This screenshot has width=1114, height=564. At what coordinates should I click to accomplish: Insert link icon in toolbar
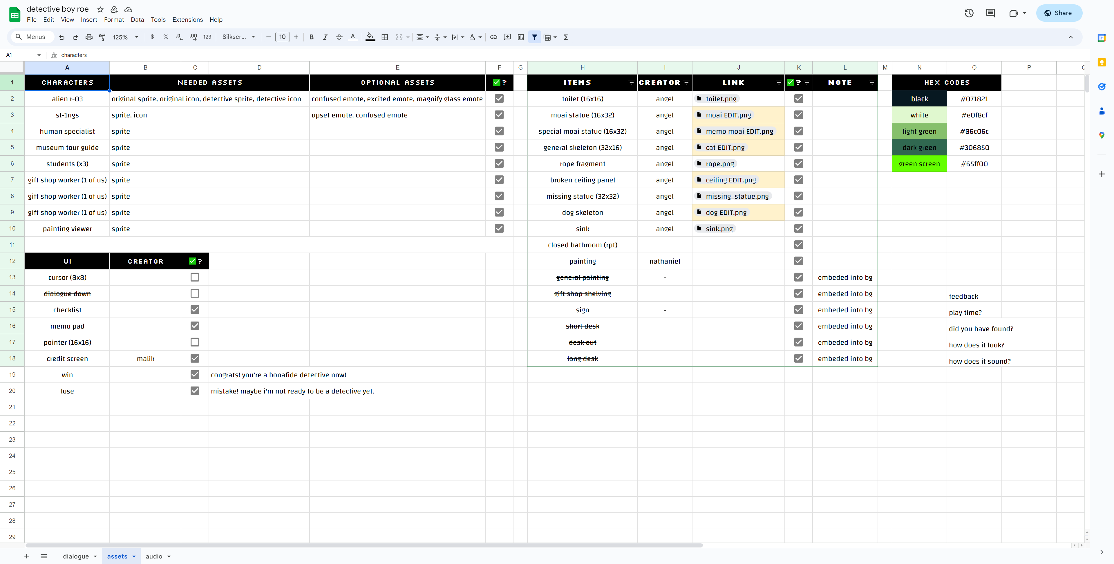tap(493, 37)
